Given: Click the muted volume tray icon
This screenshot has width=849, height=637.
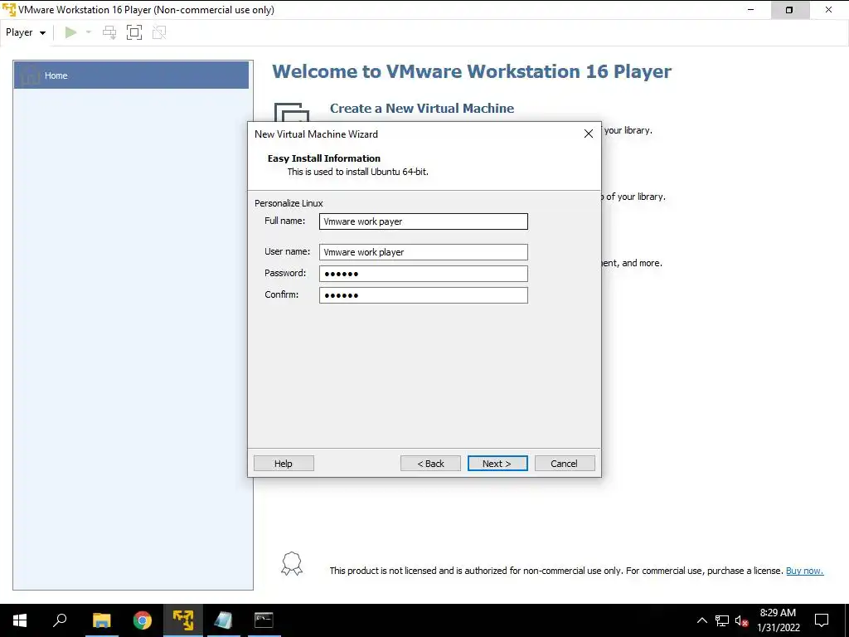Looking at the screenshot, I should 741,620.
